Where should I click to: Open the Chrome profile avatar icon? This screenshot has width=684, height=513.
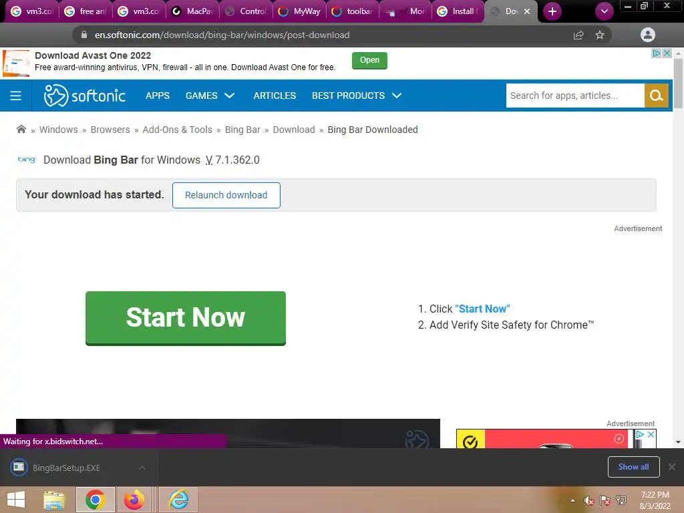pyautogui.click(x=648, y=35)
